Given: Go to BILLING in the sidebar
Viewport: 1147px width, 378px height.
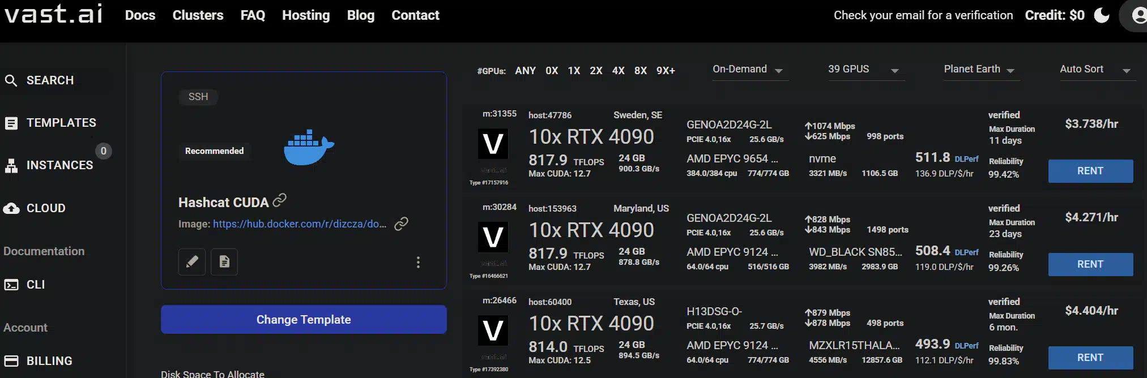Looking at the screenshot, I should pos(49,361).
